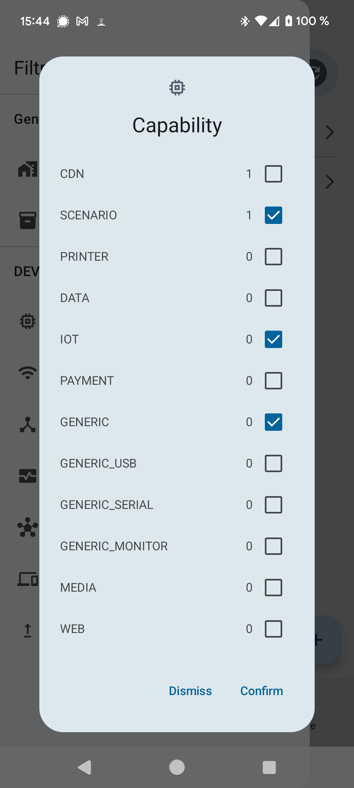Expand the second chevron arrow behind dialog
The width and height of the screenshot is (354, 788).
click(330, 182)
